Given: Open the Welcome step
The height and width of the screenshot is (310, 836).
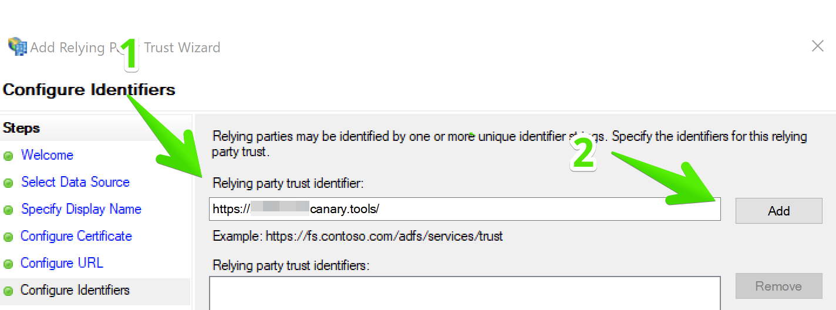Looking at the screenshot, I should point(47,155).
